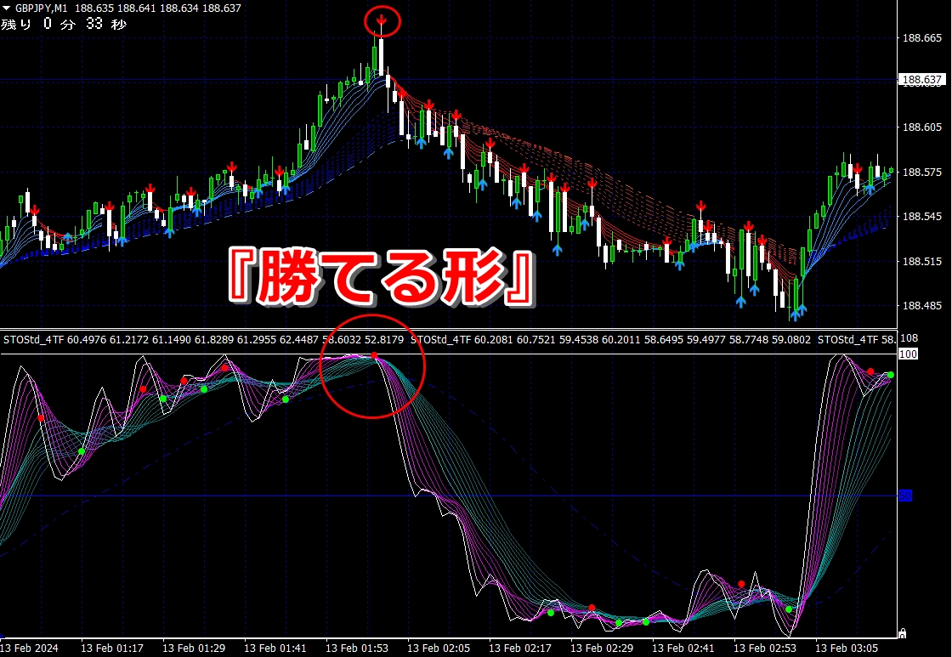
Task: Click the blue 50 level marker on the stochastic scale
Action: (x=905, y=496)
